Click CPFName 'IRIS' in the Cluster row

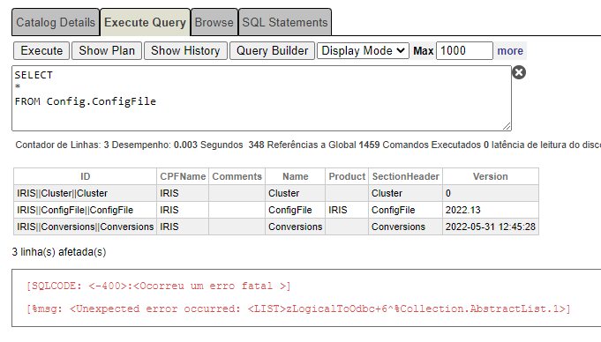pyautogui.click(x=183, y=193)
